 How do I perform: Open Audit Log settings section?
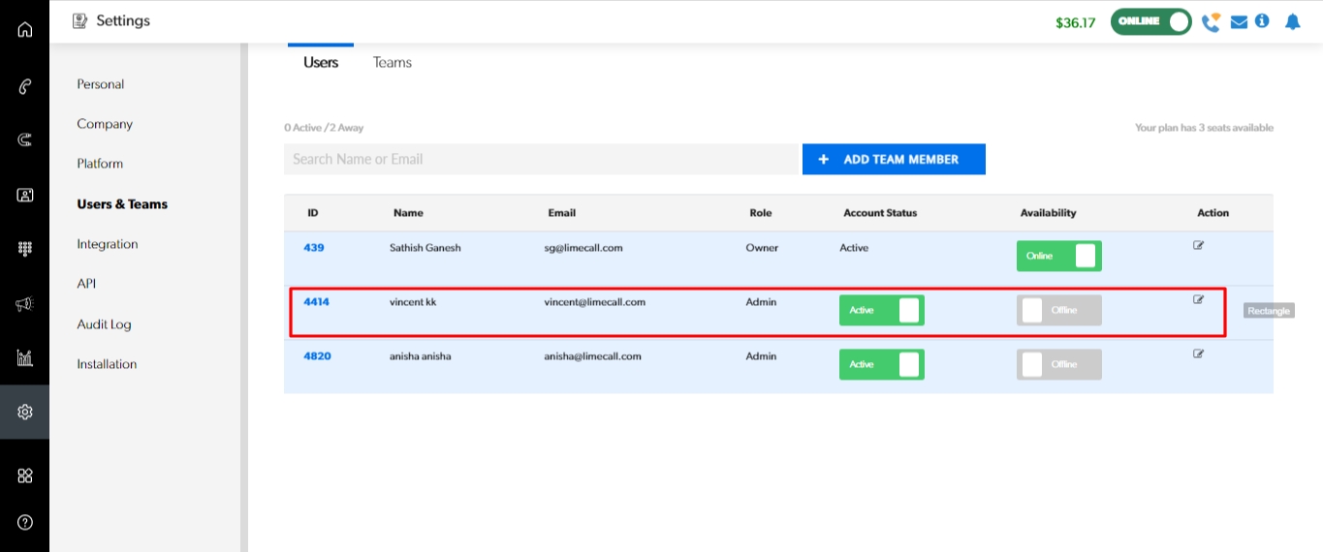click(x=104, y=324)
